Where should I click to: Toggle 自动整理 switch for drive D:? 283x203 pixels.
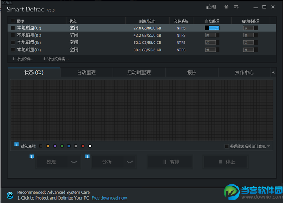click(x=212, y=35)
